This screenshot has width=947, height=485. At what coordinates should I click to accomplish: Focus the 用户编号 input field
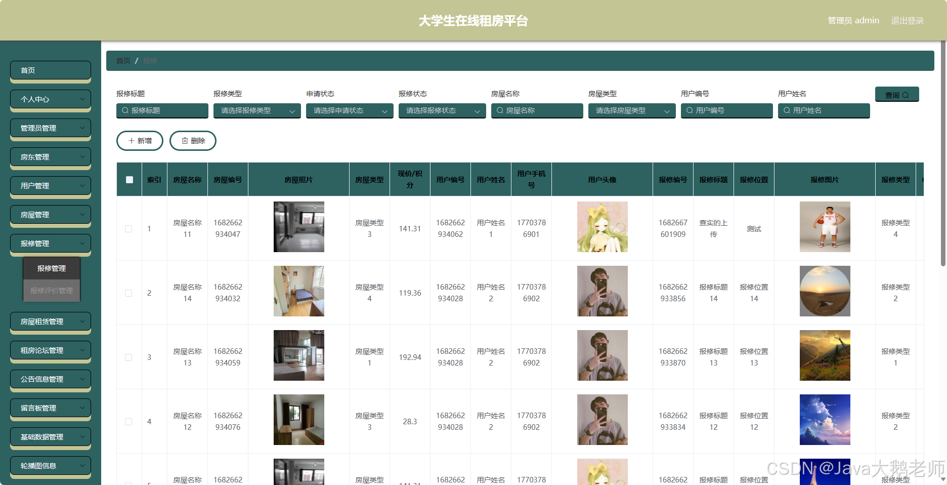coord(727,110)
